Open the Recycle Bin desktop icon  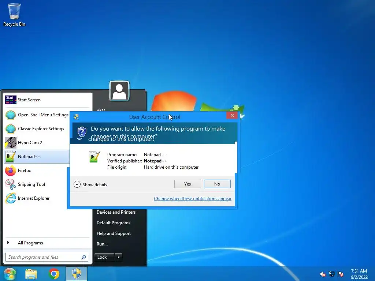click(x=14, y=15)
